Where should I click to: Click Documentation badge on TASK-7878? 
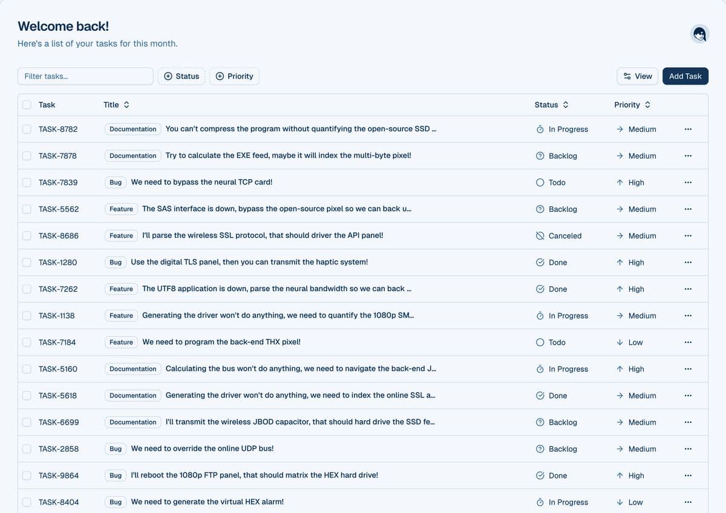133,155
